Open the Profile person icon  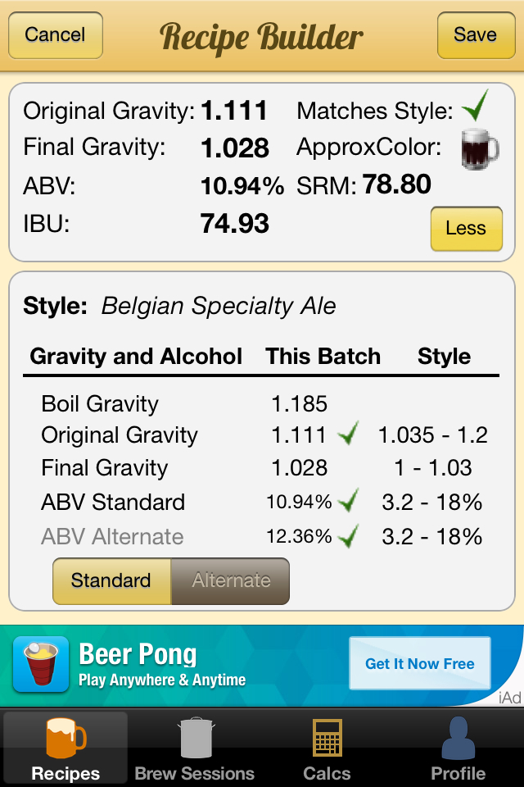[458, 737]
